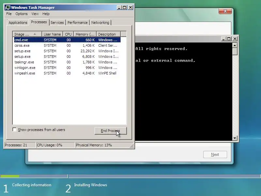The image size is (261, 196).
Task: Click the green setup progress bar
Action: coord(10,176)
